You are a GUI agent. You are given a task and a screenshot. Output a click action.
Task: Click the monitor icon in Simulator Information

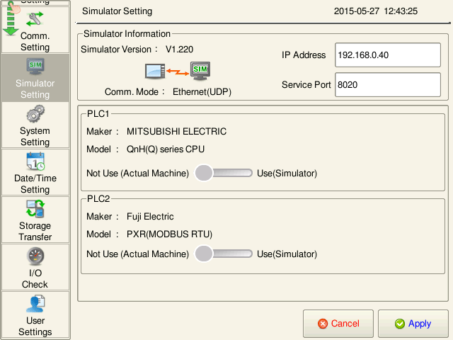[x=154, y=71]
